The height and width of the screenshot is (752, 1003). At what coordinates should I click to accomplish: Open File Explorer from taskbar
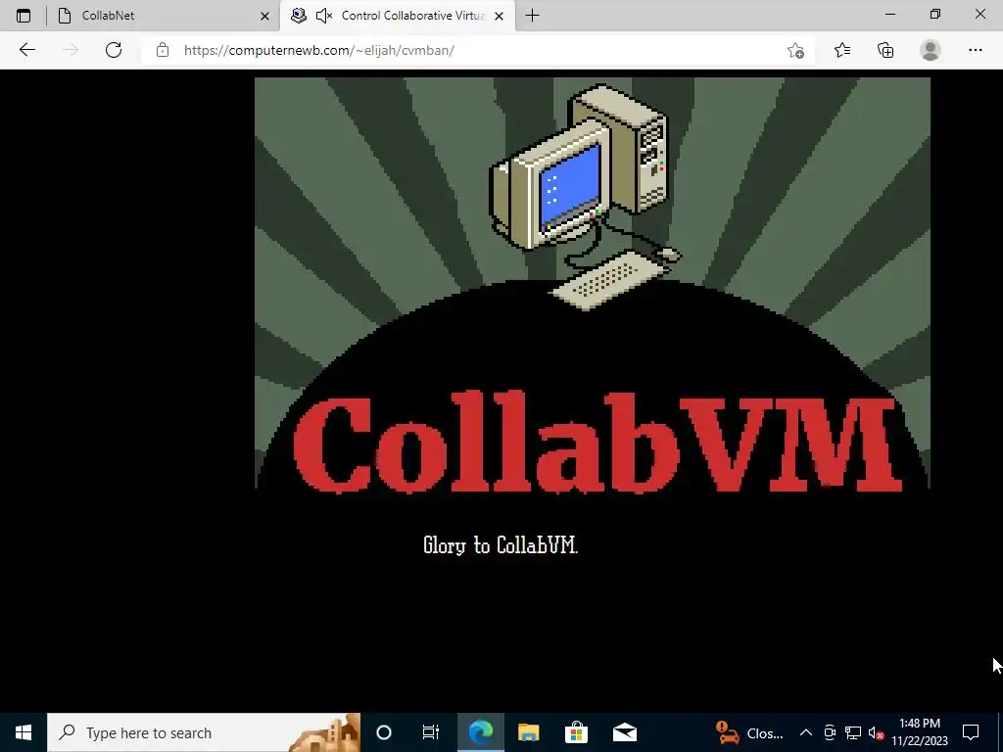pyautogui.click(x=528, y=732)
